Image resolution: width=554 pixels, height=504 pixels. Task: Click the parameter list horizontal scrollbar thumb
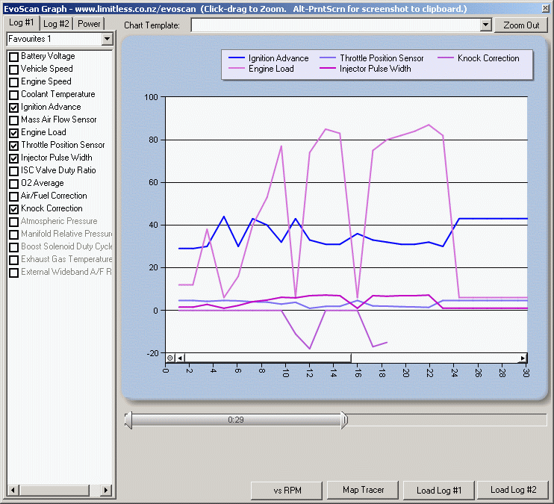55,491
